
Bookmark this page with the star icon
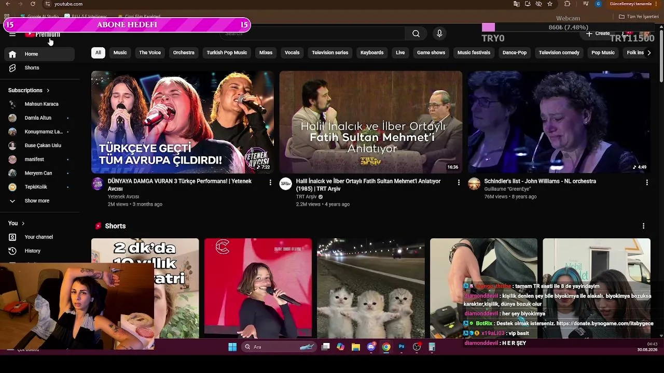[x=550, y=4]
